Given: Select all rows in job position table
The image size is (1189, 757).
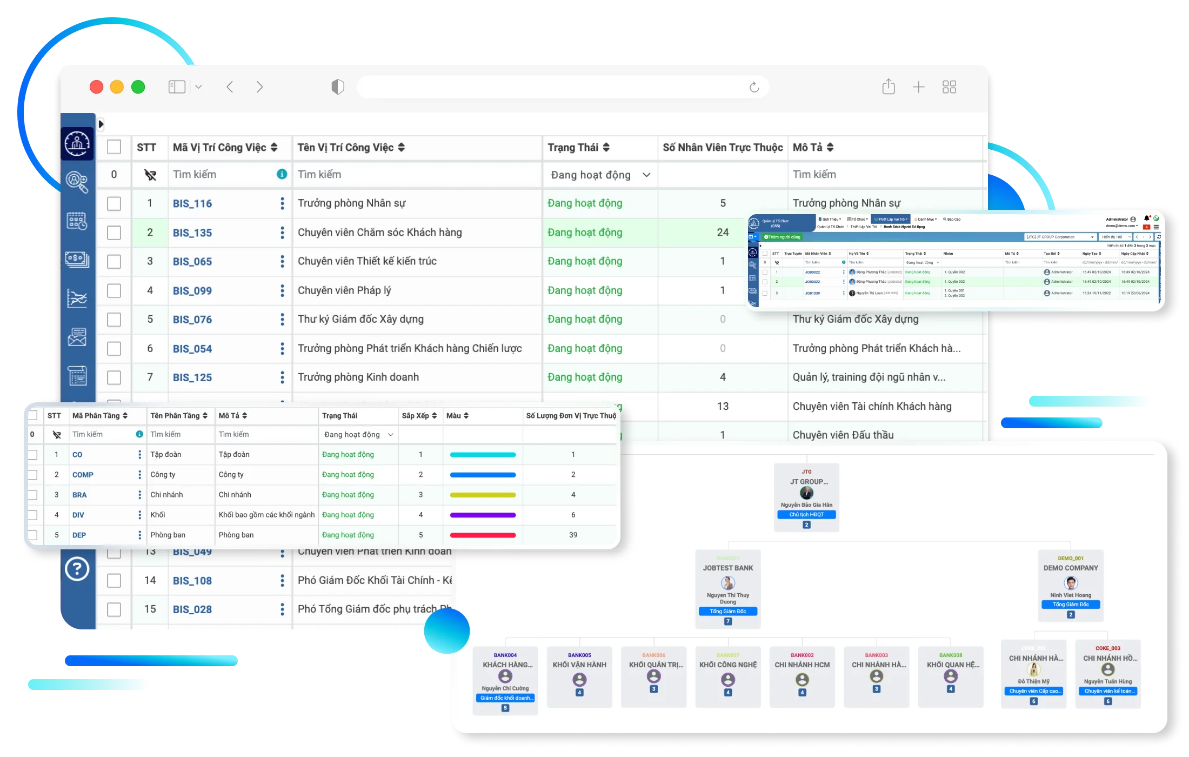Looking at the screenshot, I should [114, 147].
